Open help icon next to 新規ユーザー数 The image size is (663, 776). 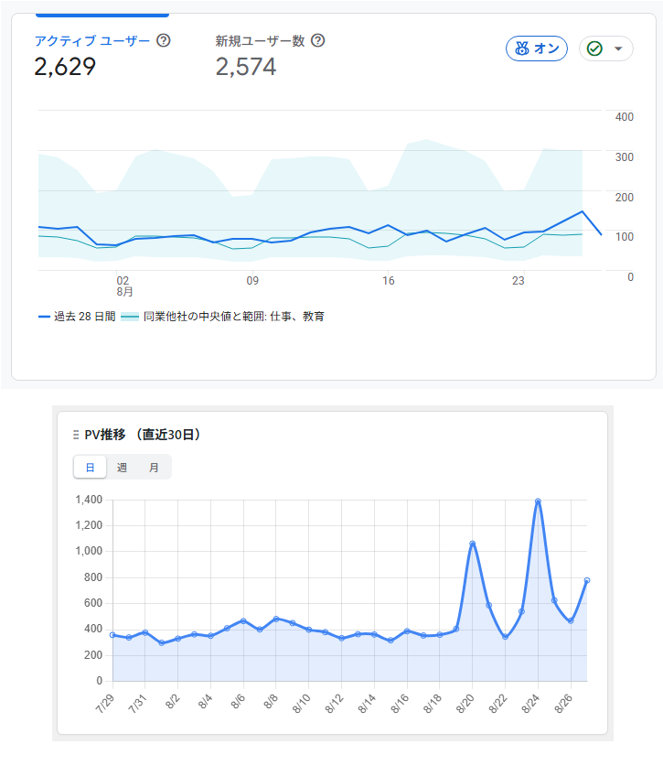[318, 40]
